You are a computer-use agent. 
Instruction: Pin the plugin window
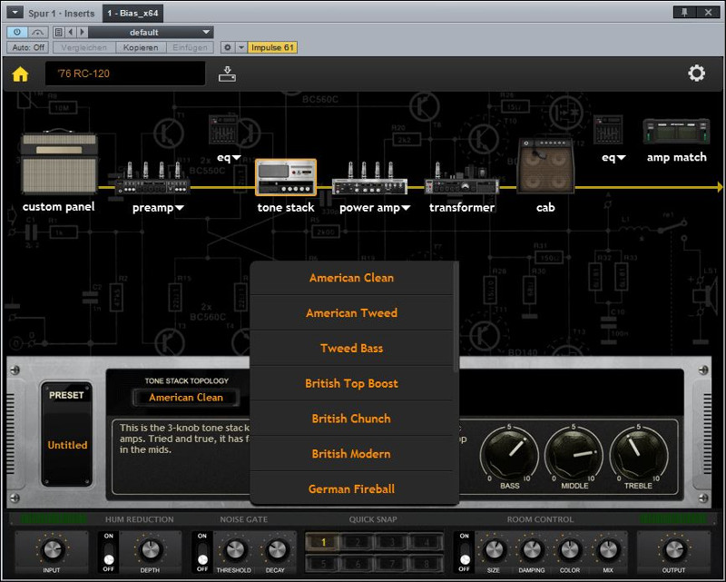coord(684,13)
